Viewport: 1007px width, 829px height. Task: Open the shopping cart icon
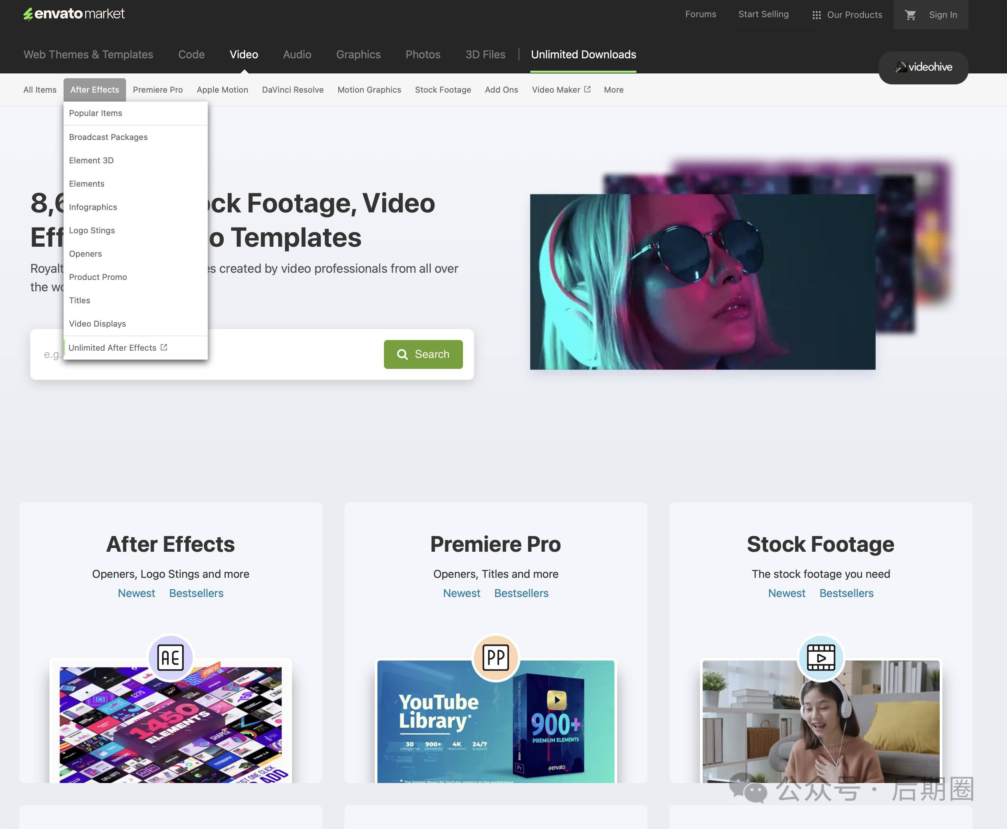point(910,15)
